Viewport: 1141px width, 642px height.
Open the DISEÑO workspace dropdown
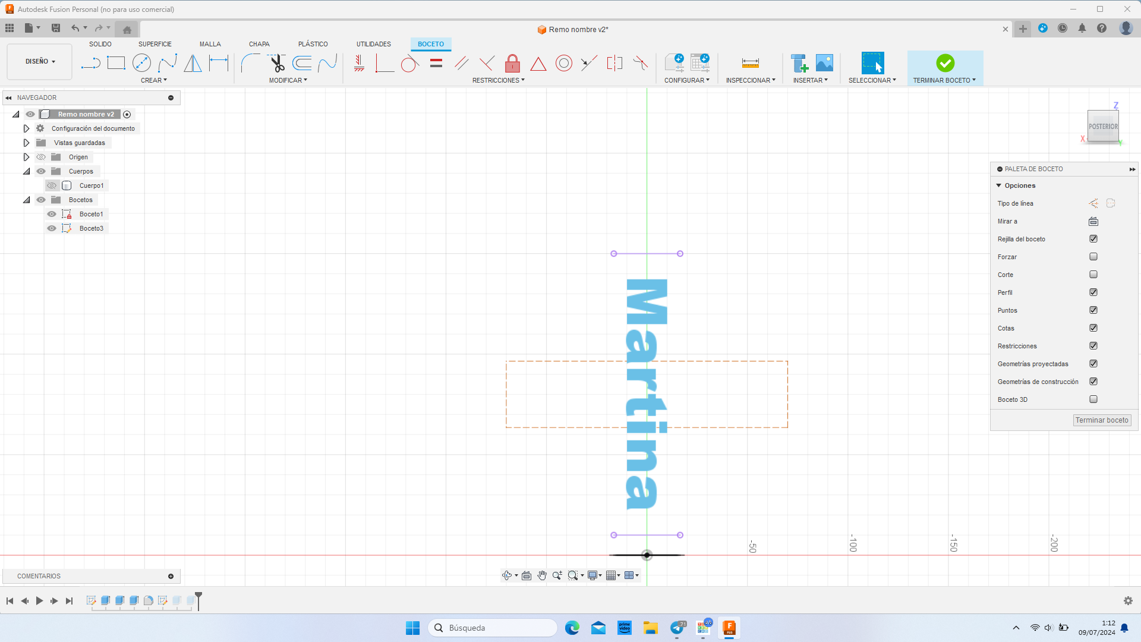point(40,61)
